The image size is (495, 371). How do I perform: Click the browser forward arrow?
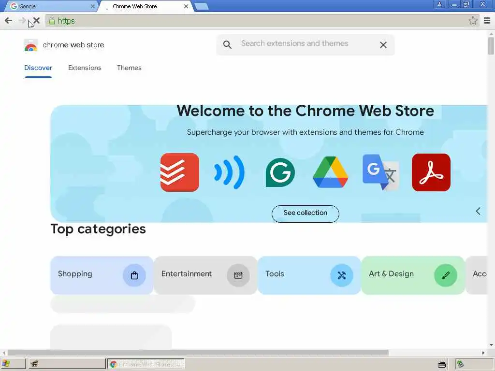(x=22, y=21)
